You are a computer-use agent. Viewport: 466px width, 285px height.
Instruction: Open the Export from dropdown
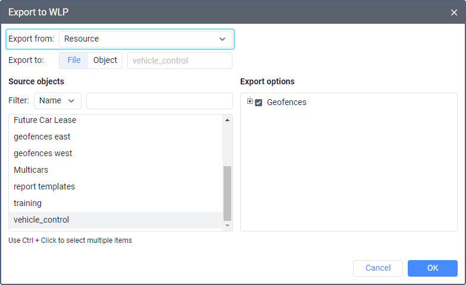click(x=146, y=39)
